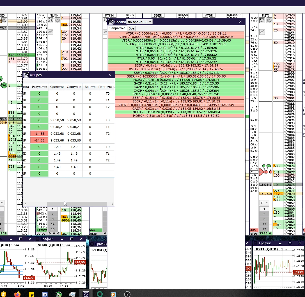Click price 119,56 in NLMK order book
The height and width of the screenshot is (297, 305).
pos(76,25)
